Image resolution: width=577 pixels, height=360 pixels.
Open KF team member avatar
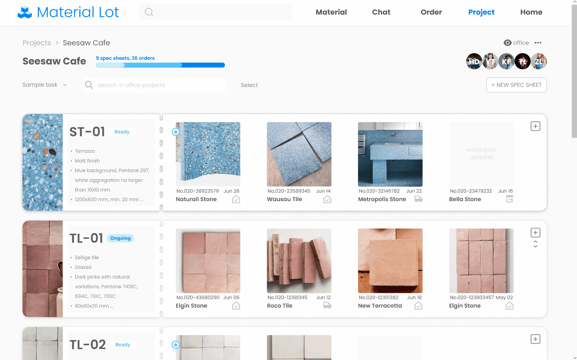coord(506,61)
